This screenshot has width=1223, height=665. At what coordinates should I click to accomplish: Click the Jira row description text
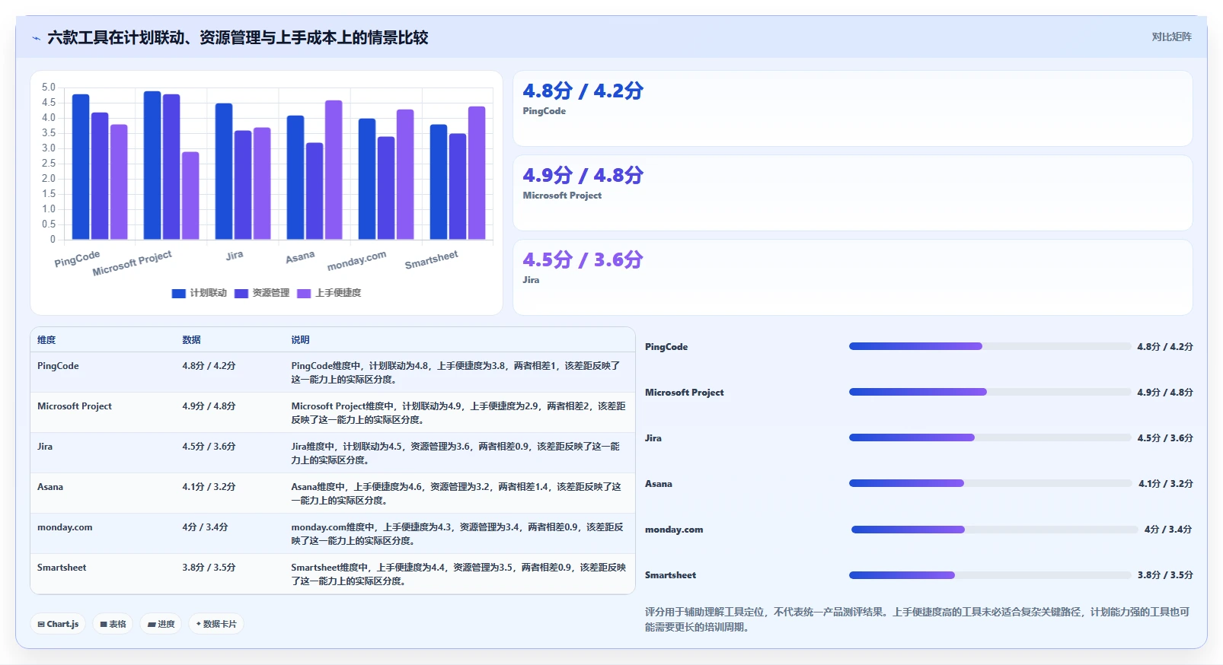pos(455,453)
